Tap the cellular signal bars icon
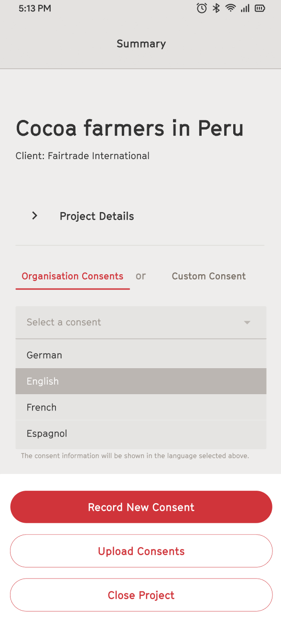 (245, 8)
